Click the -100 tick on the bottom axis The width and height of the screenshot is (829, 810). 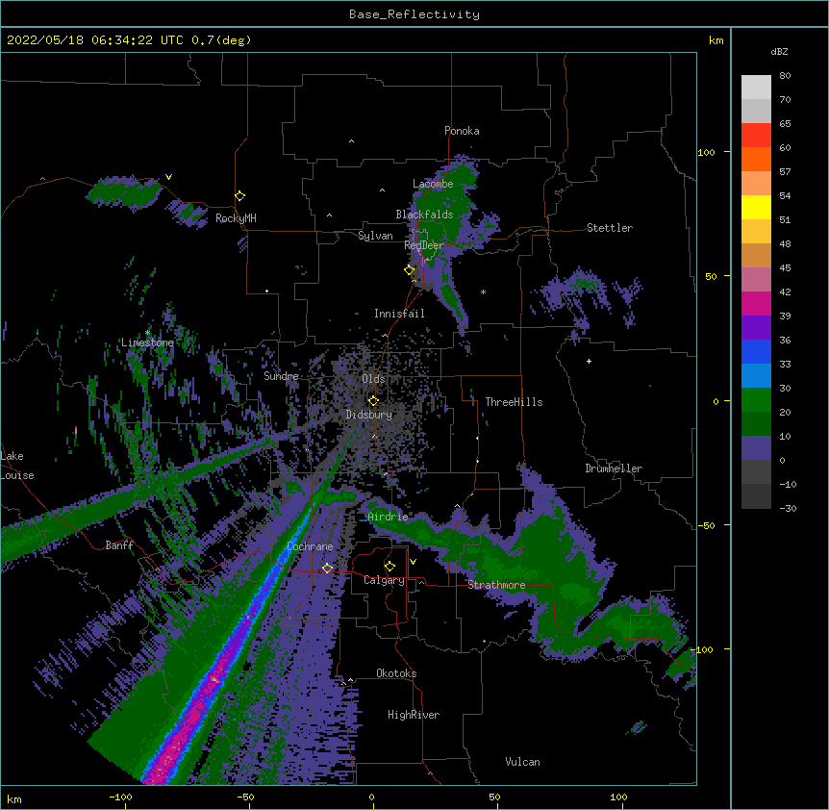[x=120, y=797]
